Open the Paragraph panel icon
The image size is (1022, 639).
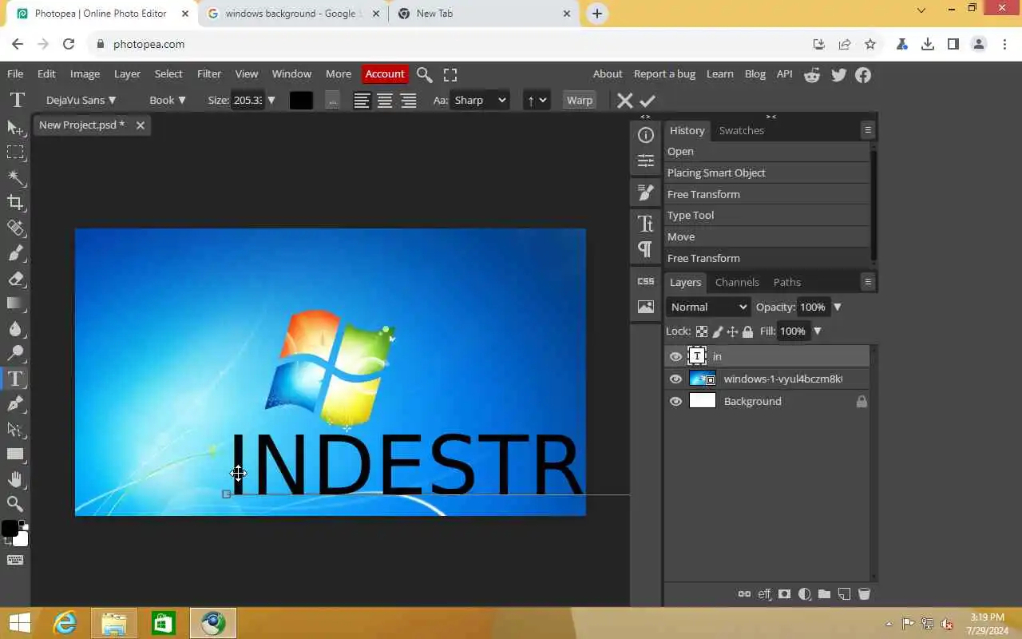coord(646,249)
